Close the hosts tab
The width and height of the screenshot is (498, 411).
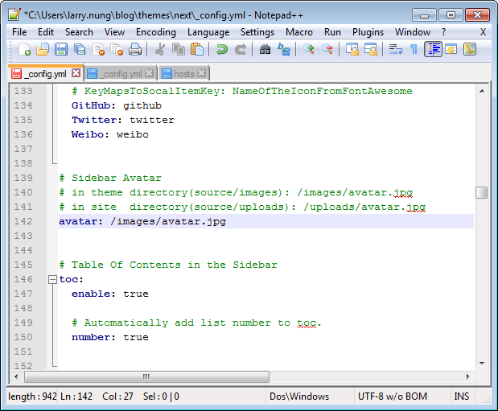pos(201,73)
